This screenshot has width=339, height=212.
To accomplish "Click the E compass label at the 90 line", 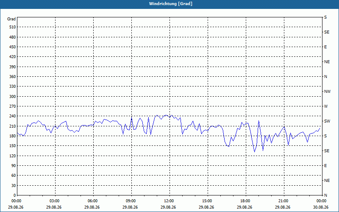I will pyautogui.click(x=325, y=166).
